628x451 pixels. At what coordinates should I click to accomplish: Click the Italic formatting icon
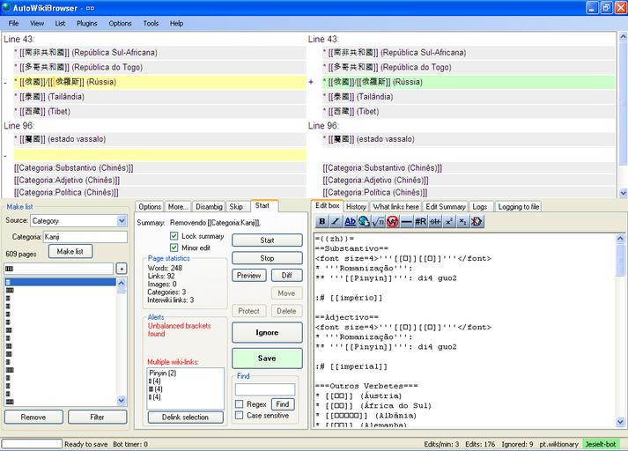(x=336, y=222)
